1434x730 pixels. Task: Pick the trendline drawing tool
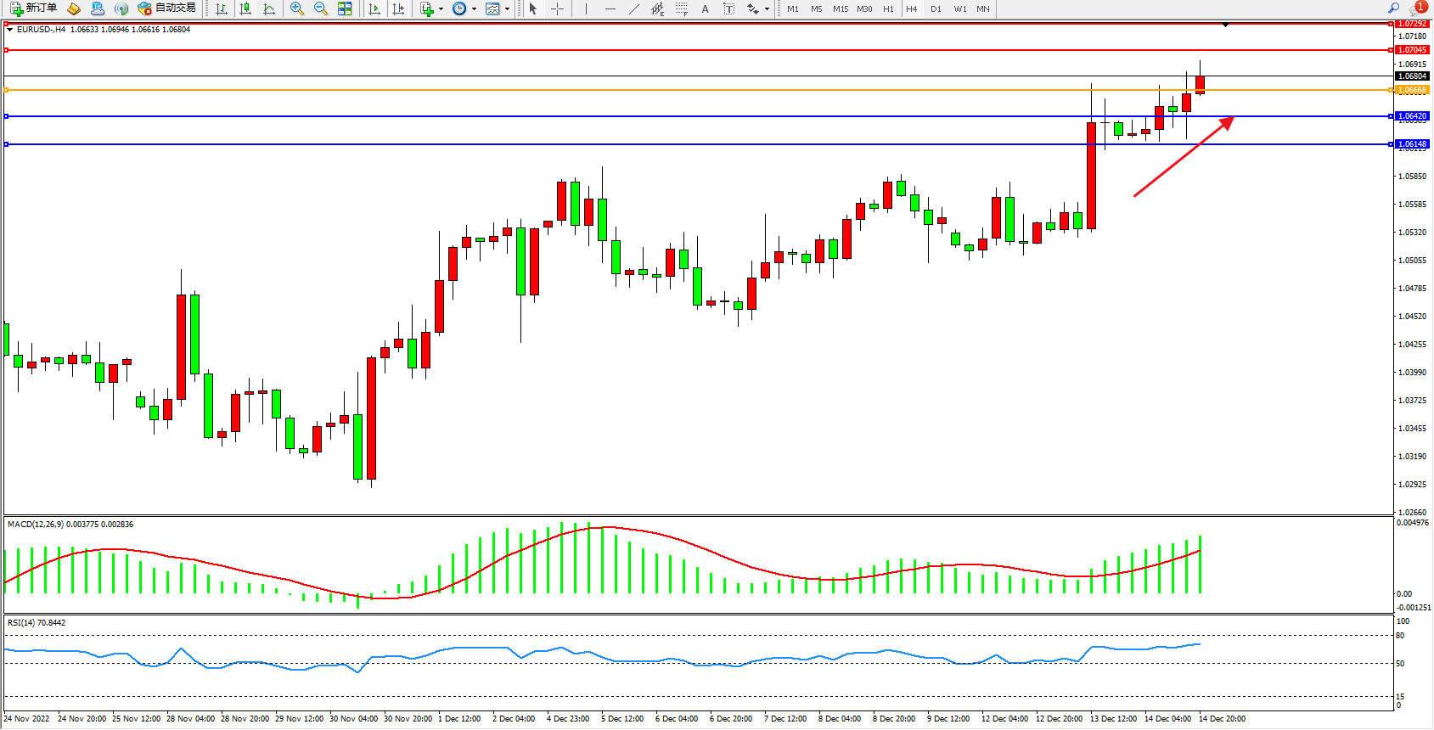634,8
